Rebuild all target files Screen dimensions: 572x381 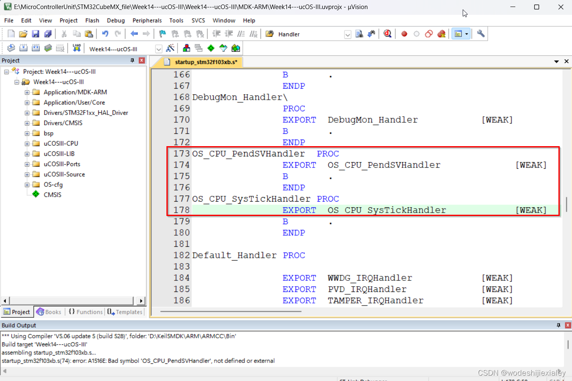36,48
